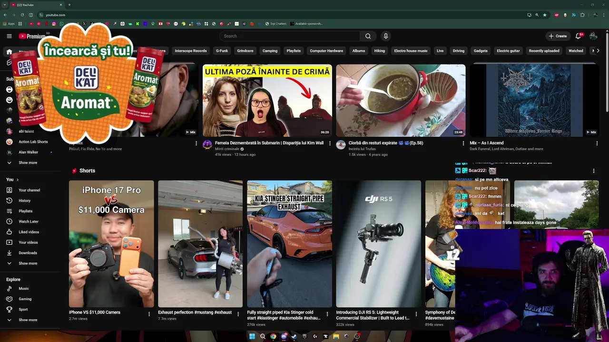Open Playlists in the sidebar

coord(26,211)
